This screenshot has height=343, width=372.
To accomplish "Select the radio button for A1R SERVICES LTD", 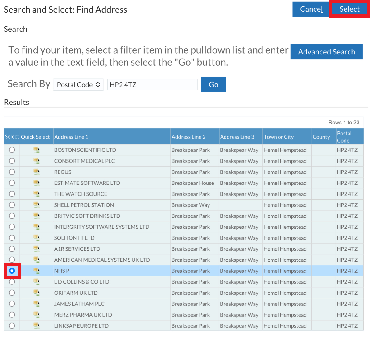I will (x=12, y=249).
